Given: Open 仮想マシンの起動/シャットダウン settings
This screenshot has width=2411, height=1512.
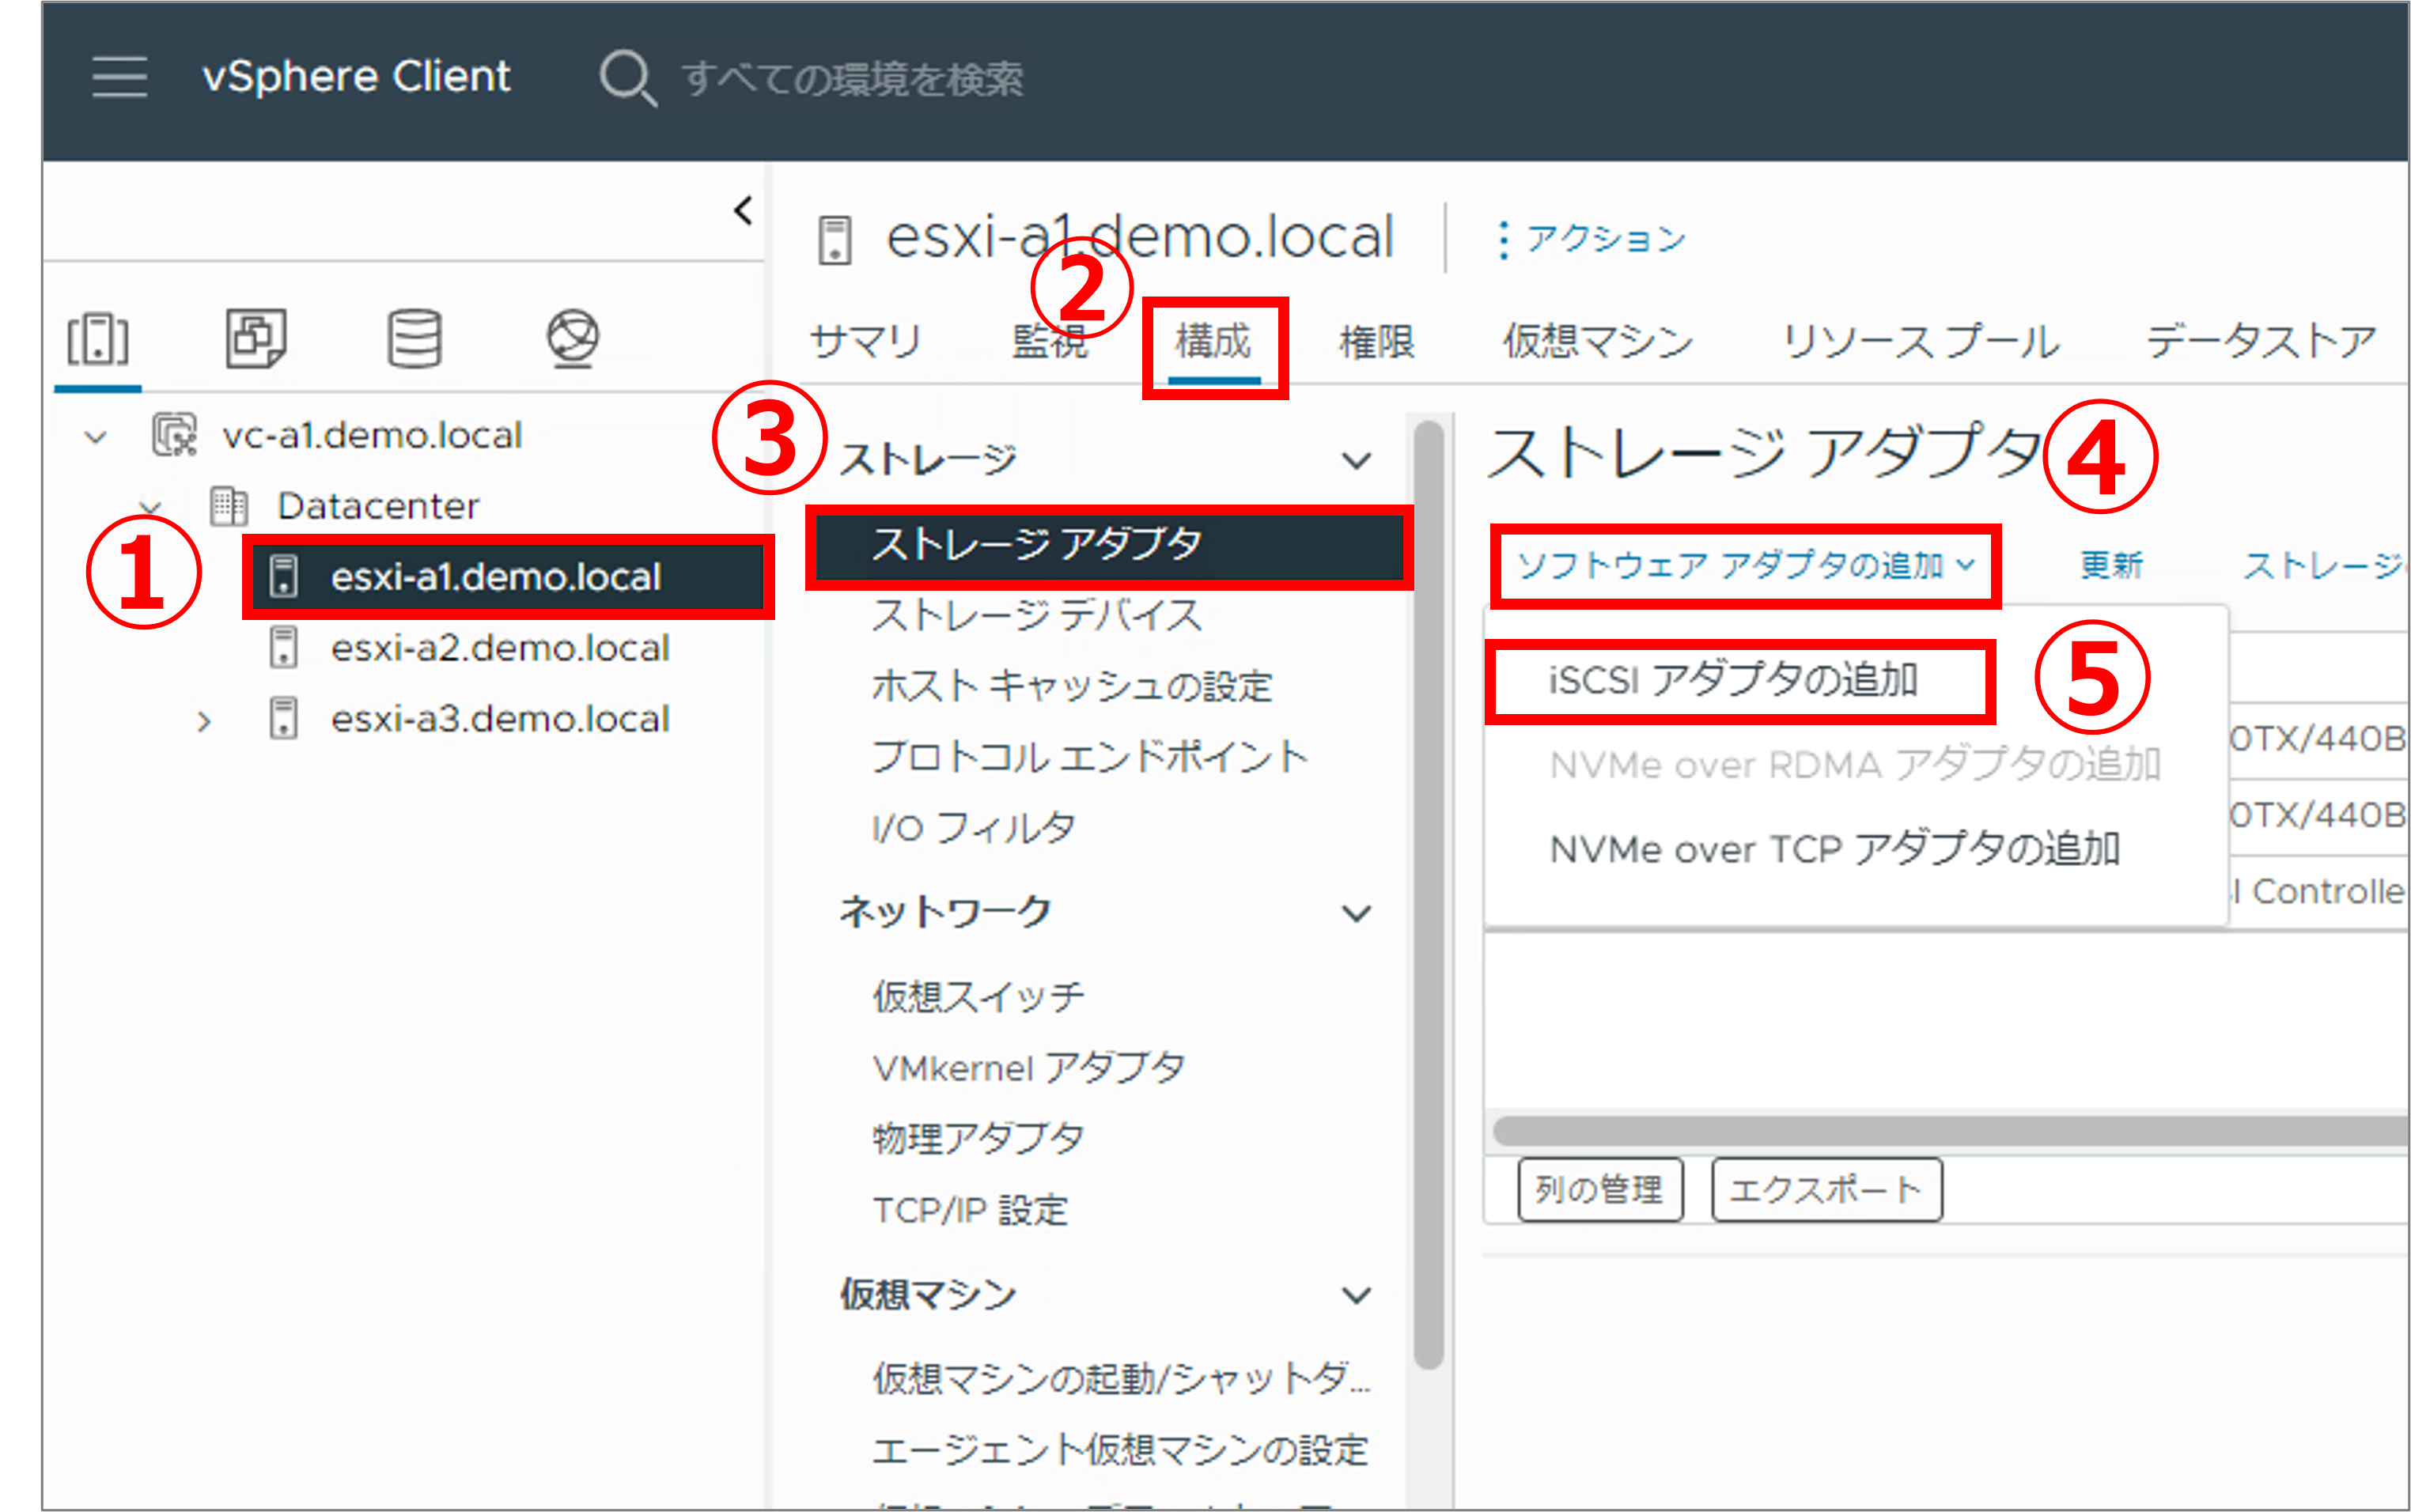Looking at the screenshot, I should 1122,1379.
